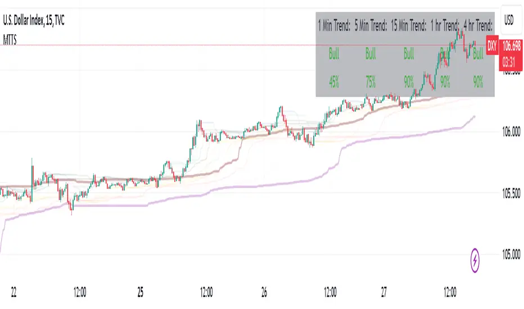524x309 pixels.
Task: Click the 105.500 price axis label
Action: [511, 193]
